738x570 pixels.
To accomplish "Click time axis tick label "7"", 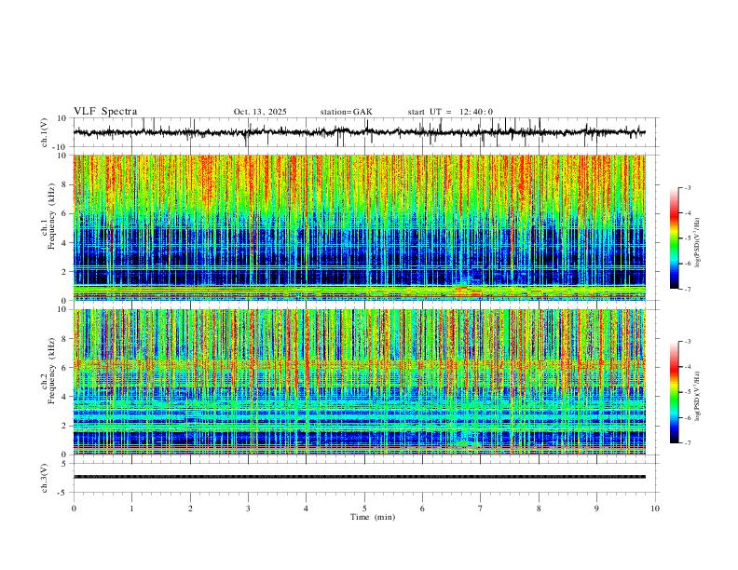I will [x=481, y=509].
